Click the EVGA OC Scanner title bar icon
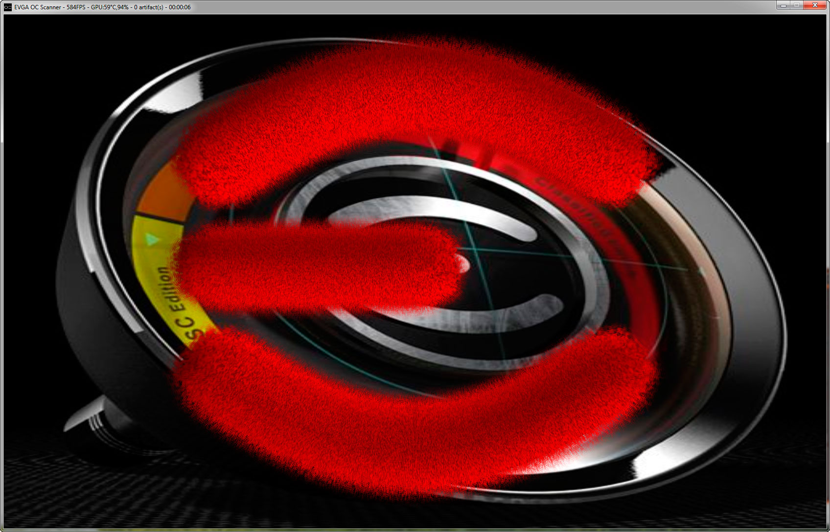Viewport: 830px width, 532px height. click(8, 7)
